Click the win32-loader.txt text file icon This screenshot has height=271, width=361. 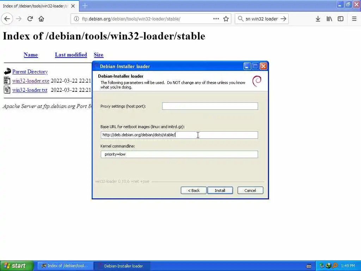pos(7,90)
